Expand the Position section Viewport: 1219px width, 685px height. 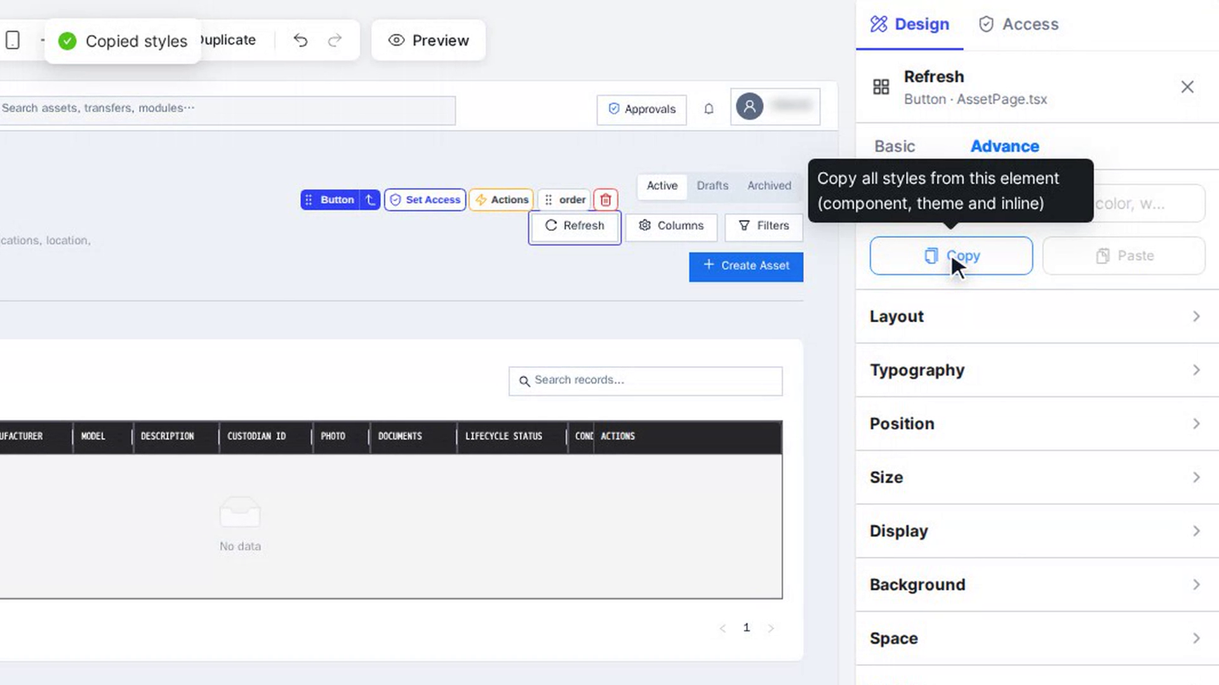pyautogui.click(x=1037, y=424)
